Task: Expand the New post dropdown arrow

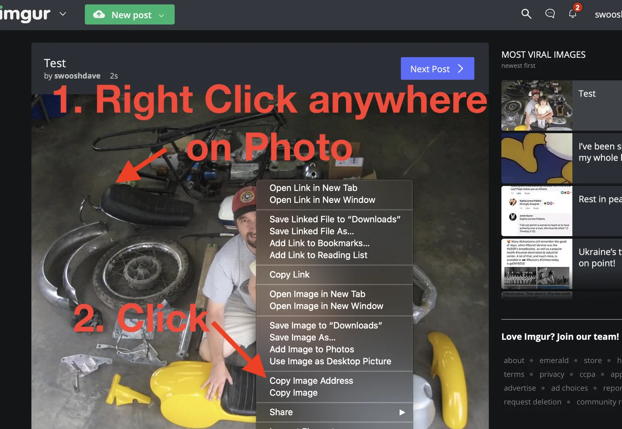Action: (162, 15)
